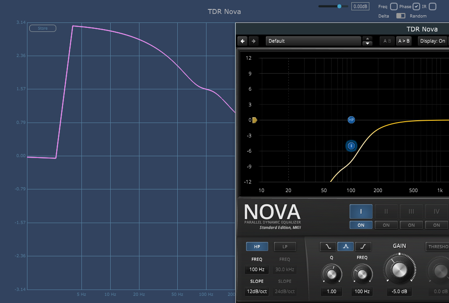
Task: Click the HP node in the EQ display
Action: coord(351,120)
